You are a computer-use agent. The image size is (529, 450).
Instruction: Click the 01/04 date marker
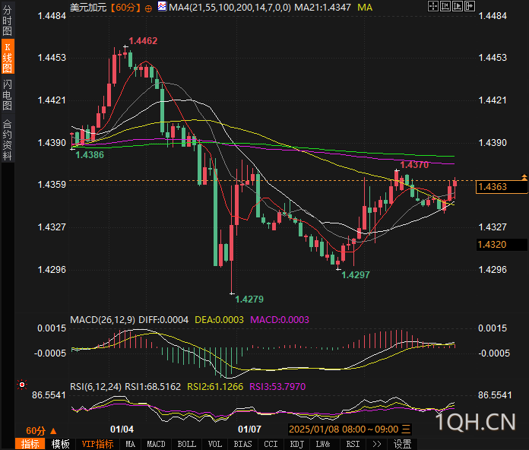pos(122,429)
